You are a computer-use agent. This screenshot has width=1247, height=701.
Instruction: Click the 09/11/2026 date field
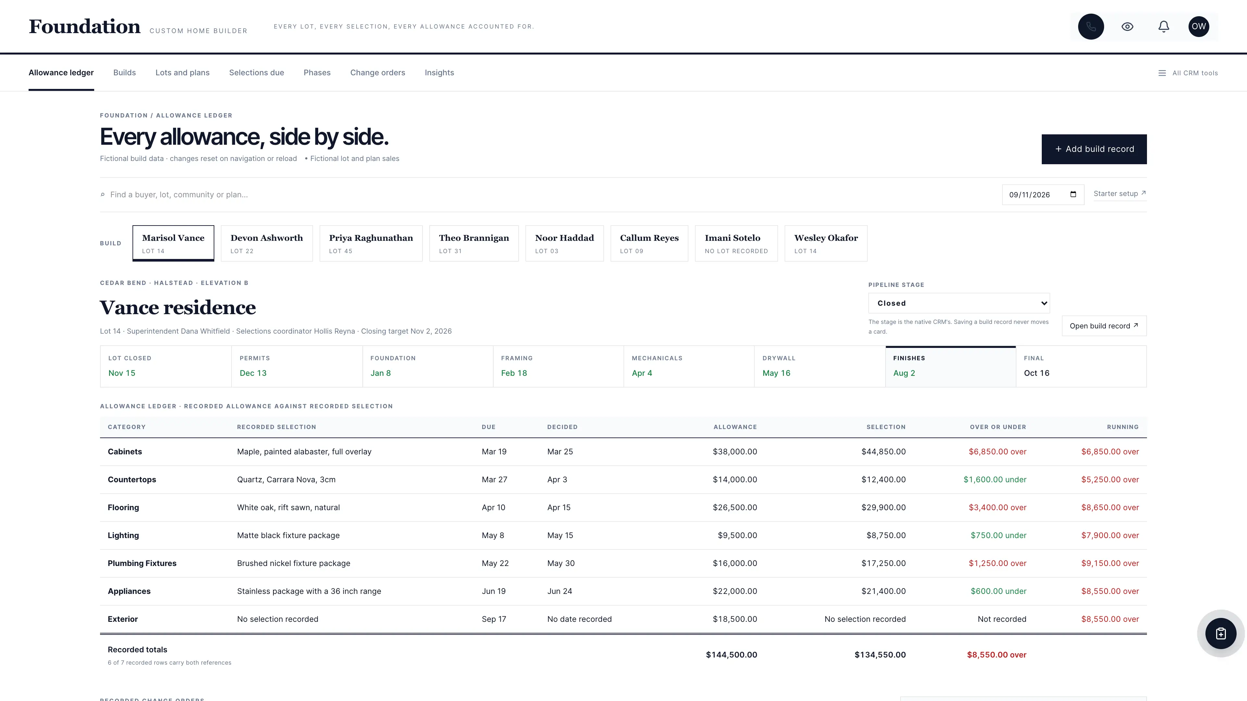(x=1043, y=194)
